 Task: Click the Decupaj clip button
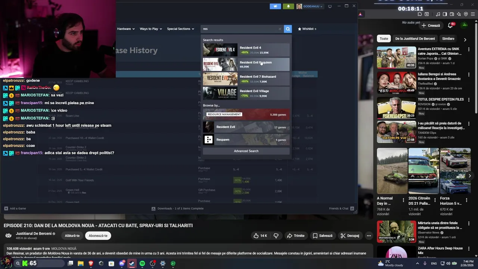pyautogui.click(x=350, y=236)
